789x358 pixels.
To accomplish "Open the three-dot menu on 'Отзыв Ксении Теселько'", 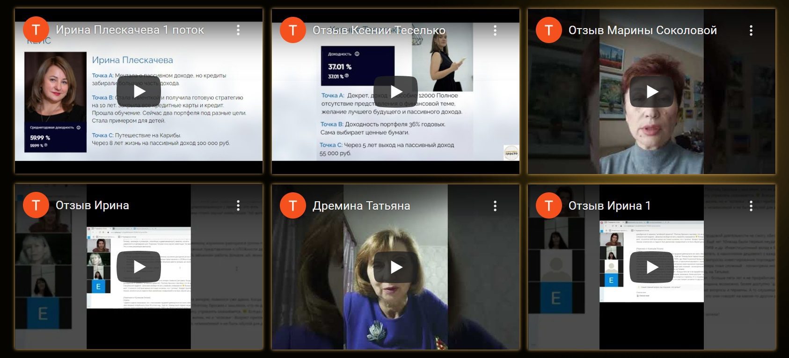I will tap(495, 30).
